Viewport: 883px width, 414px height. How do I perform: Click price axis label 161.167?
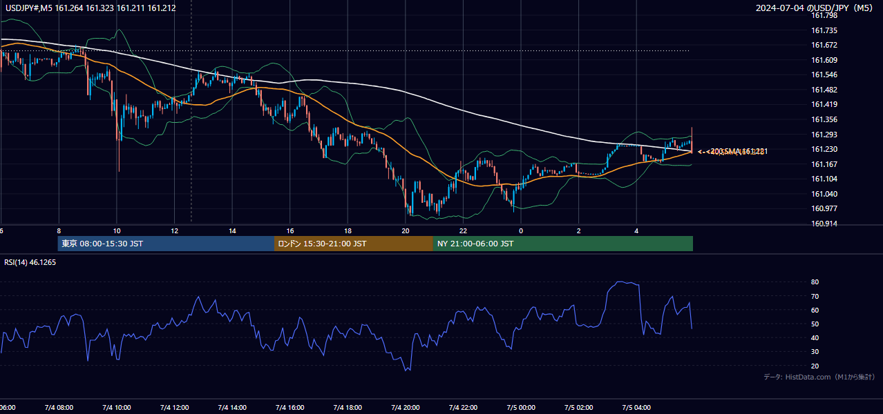824,164
